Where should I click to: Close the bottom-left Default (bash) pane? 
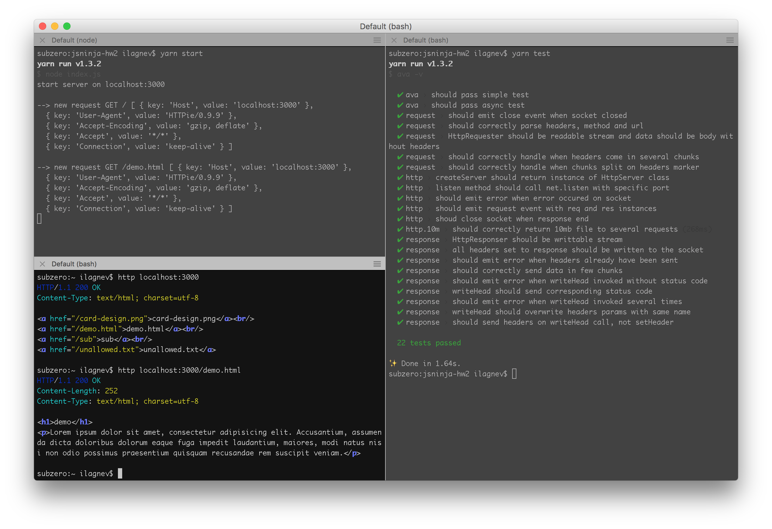click(42, 264)
